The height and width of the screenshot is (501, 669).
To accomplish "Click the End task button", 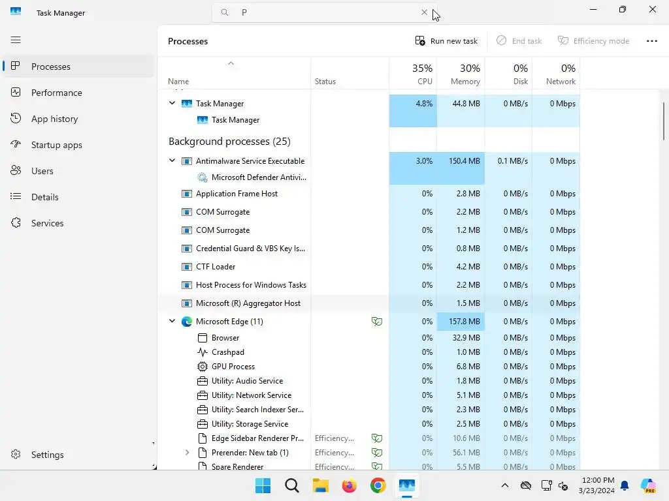I will (x=519, y=41).
